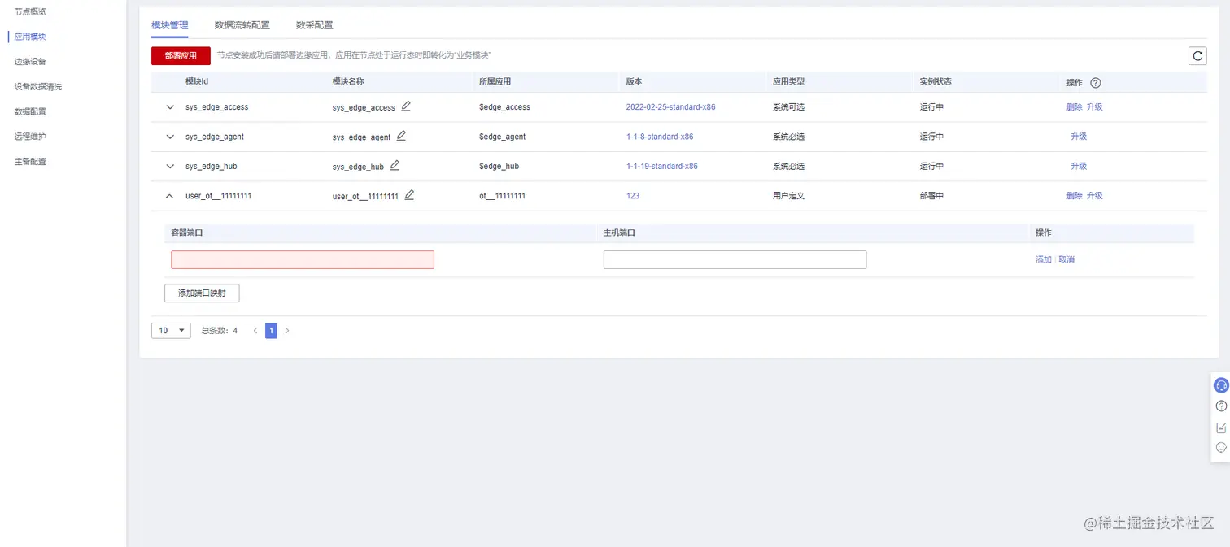
Task: Click 升级 for sys_edge_hub
Action: [1079, 166]
